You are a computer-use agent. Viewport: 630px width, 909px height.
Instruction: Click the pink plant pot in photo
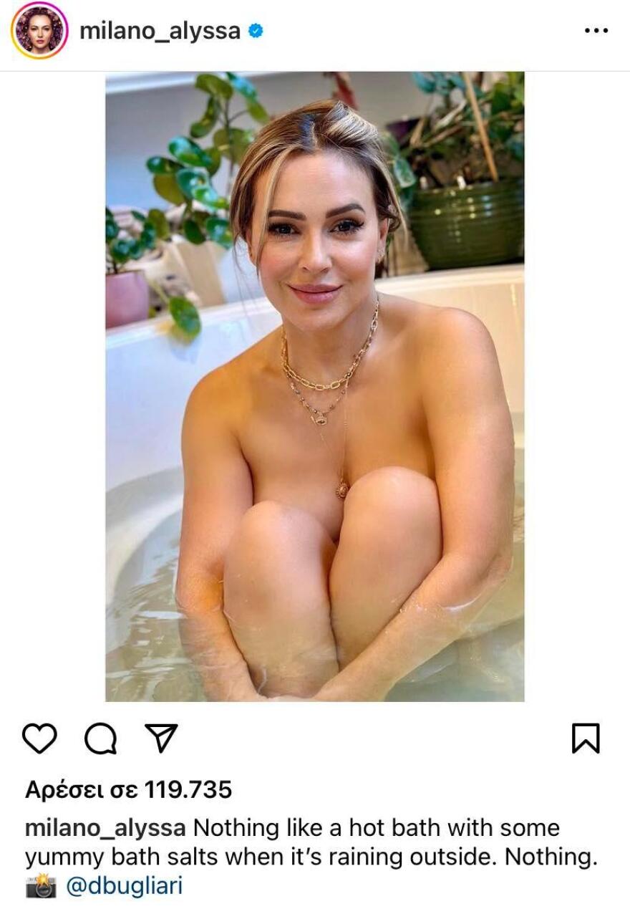[127, 299]
